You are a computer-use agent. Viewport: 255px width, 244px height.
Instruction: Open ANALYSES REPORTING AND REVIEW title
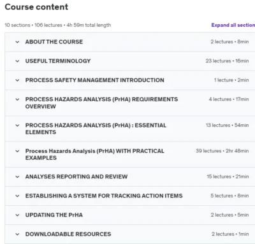[76, 176]
